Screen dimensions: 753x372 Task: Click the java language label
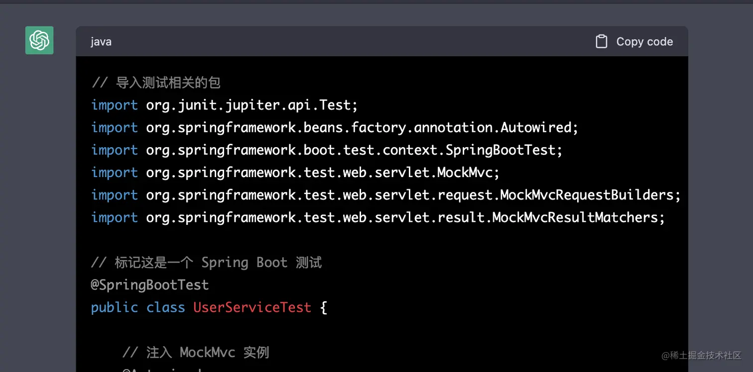coord(101,42)
